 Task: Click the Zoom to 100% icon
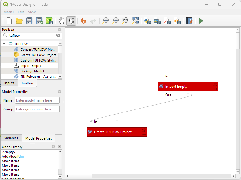click(125, 21)
